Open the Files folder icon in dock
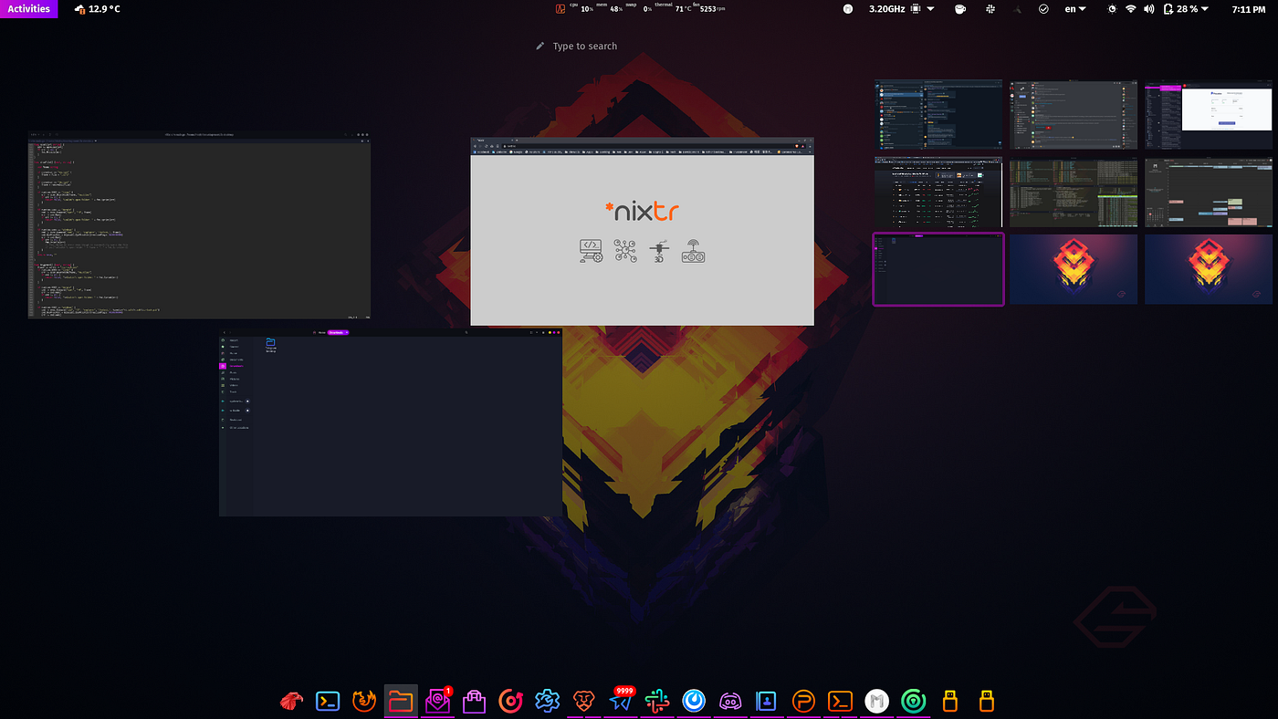The height and width of the screenshot is (719, 1278). click(401, 701)
